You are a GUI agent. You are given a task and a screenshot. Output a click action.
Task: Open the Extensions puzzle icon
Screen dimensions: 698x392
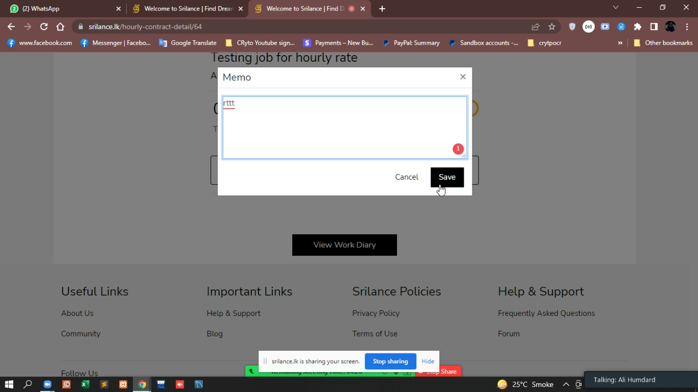637,26
